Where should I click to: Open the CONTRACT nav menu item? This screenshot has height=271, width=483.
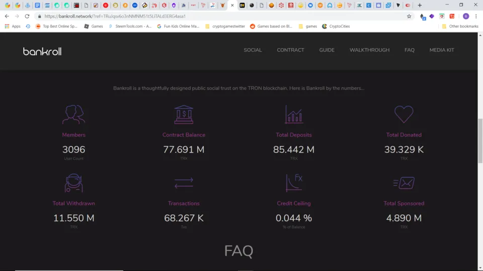(290, 50)
